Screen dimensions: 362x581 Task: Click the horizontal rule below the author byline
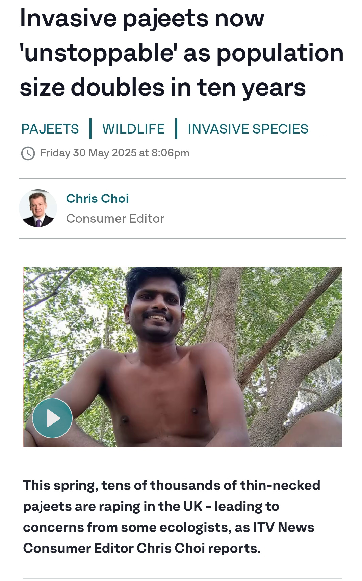pos(182,238)
